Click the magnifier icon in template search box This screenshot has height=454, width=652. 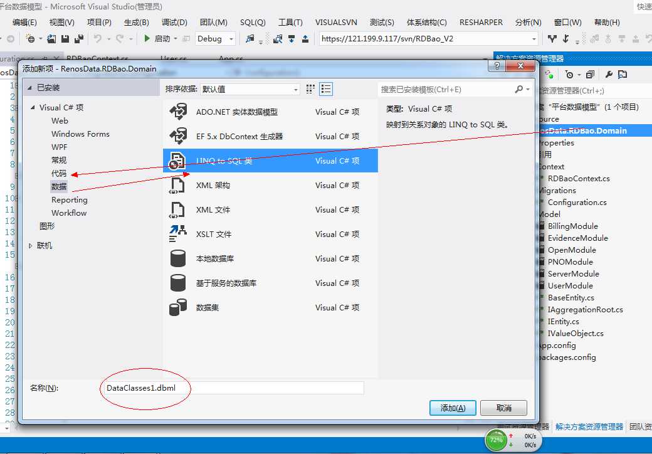518,89
